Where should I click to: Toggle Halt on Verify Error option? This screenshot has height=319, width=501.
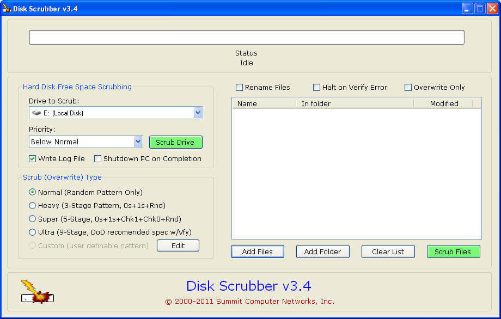click(x=316, y=88)
